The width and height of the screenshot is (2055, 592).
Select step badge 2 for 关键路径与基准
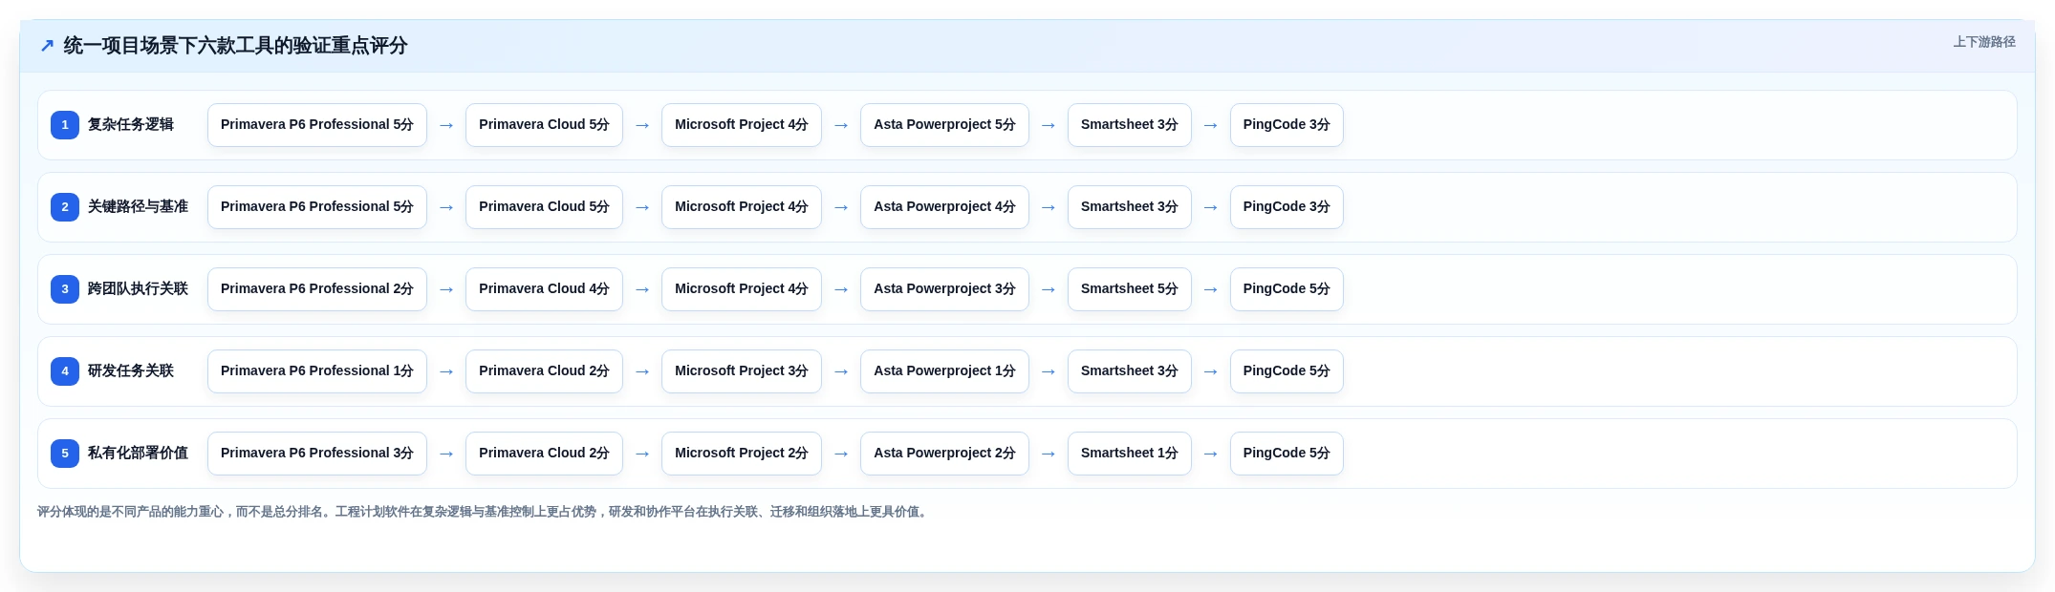pos(65,207)
